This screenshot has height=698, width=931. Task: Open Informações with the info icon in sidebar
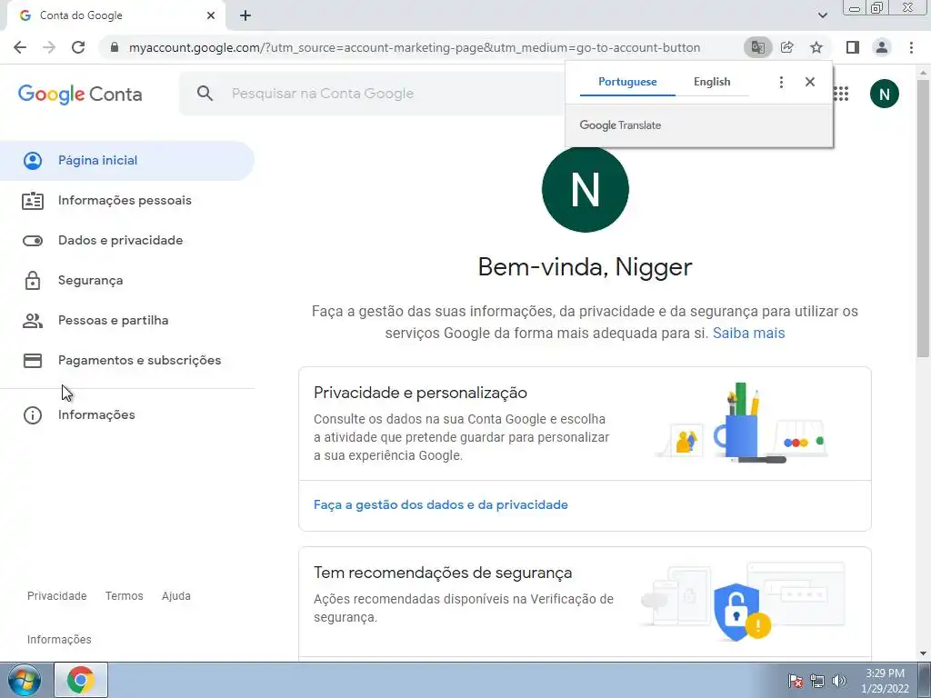click(127, 414)
